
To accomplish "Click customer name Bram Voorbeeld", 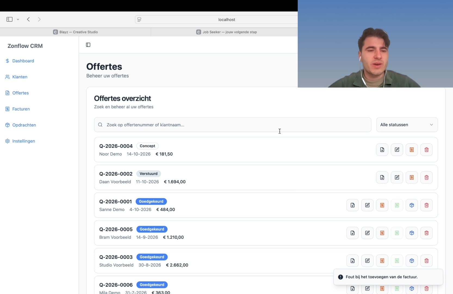I will click(115, 237).
